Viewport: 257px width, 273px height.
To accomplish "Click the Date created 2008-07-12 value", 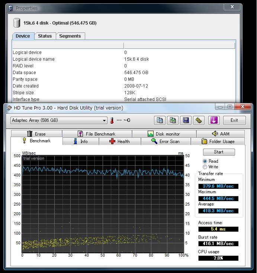I will (x=136, y=86).
